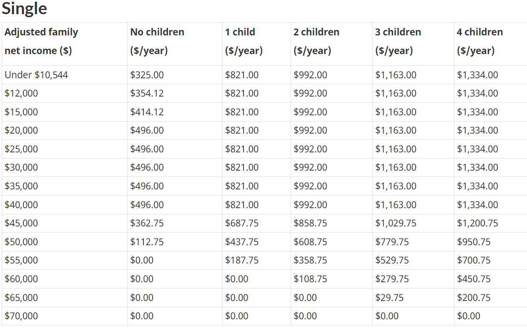
Task: Click the 1 child column header
Action: 244,41
